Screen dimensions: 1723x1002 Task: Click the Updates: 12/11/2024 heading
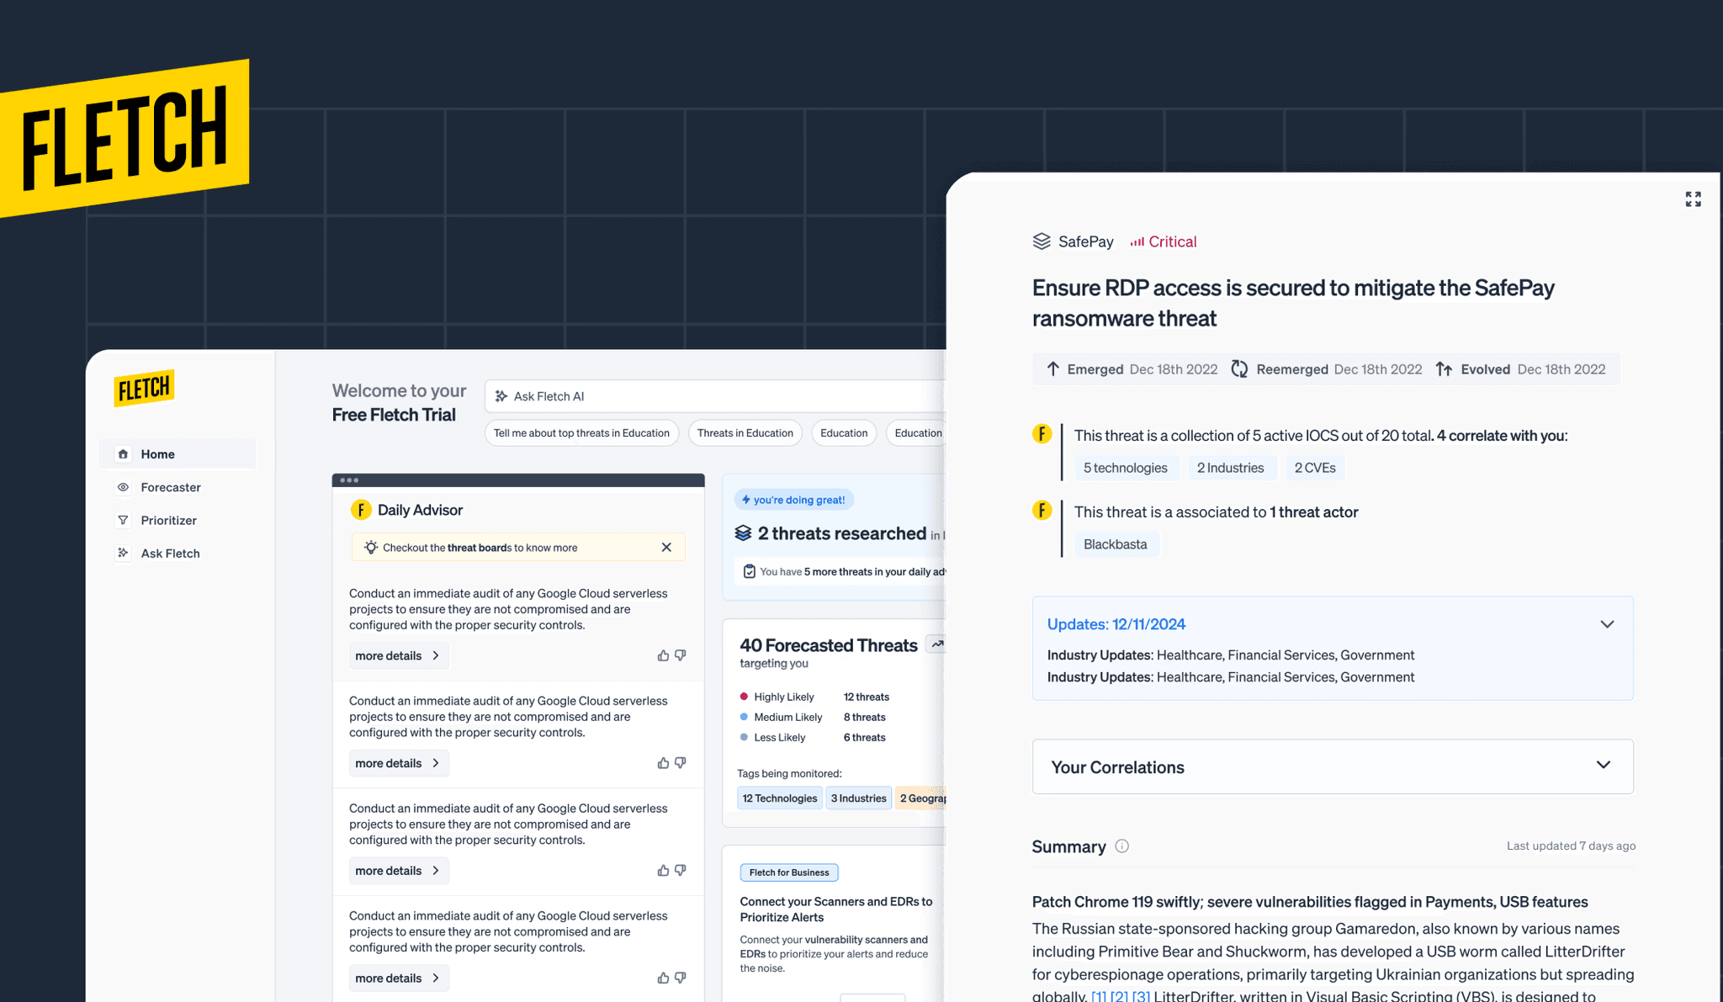tap(1116, 624)
